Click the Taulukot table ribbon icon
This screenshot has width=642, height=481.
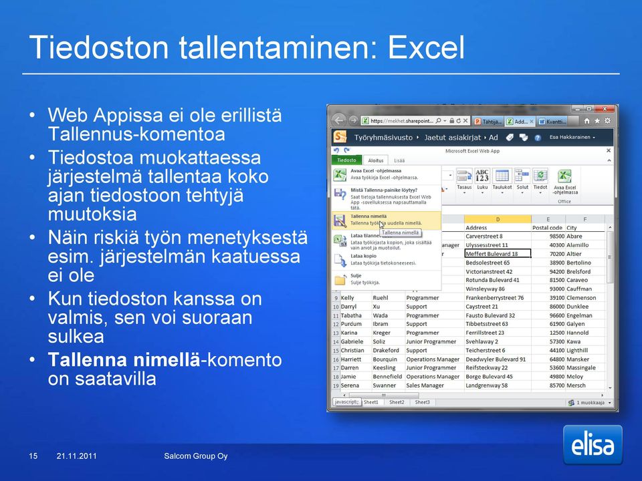(x=502, y=176)
